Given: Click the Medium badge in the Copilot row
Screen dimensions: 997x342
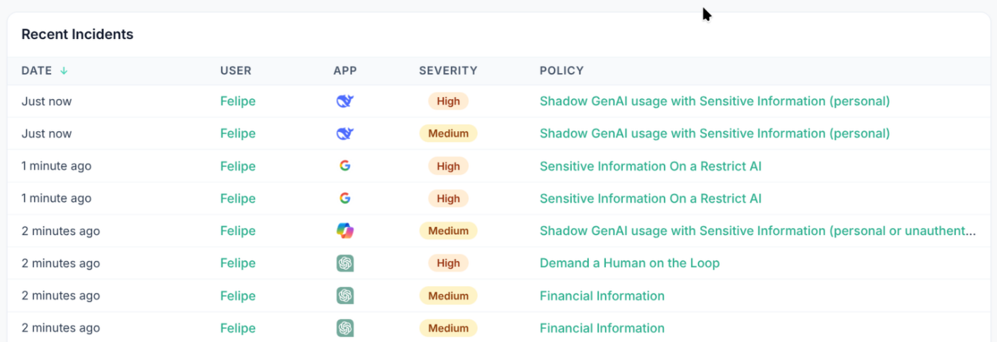Looking at the screenshot, I should pyautogui.click(x=448, y=231).
